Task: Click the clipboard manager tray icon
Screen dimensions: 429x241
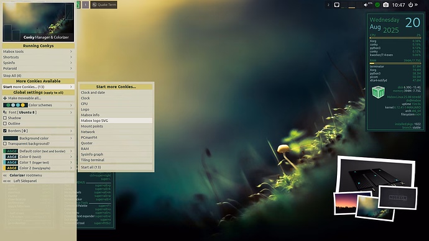Action: (337, 4)
